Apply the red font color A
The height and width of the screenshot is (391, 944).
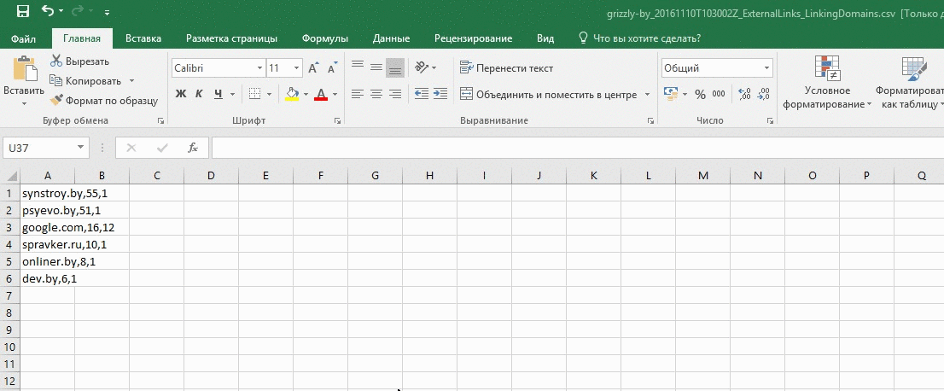(x=321, y=94)
